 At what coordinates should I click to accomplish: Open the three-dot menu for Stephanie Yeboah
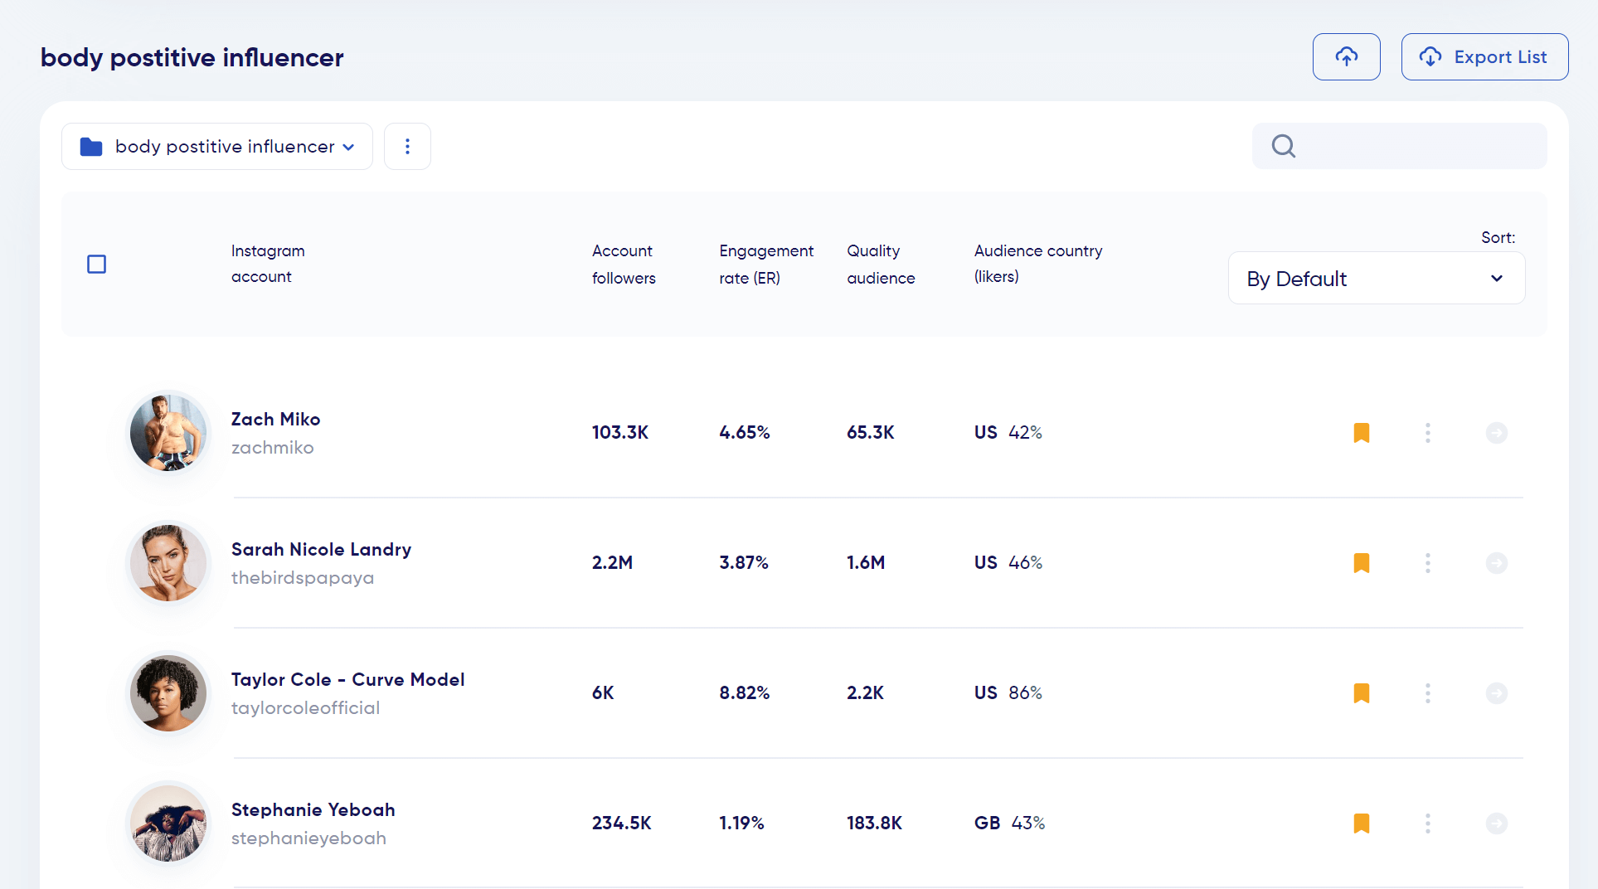point(1427,823)
